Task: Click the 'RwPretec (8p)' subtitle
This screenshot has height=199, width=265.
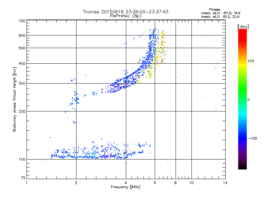Action: [126, 16]
